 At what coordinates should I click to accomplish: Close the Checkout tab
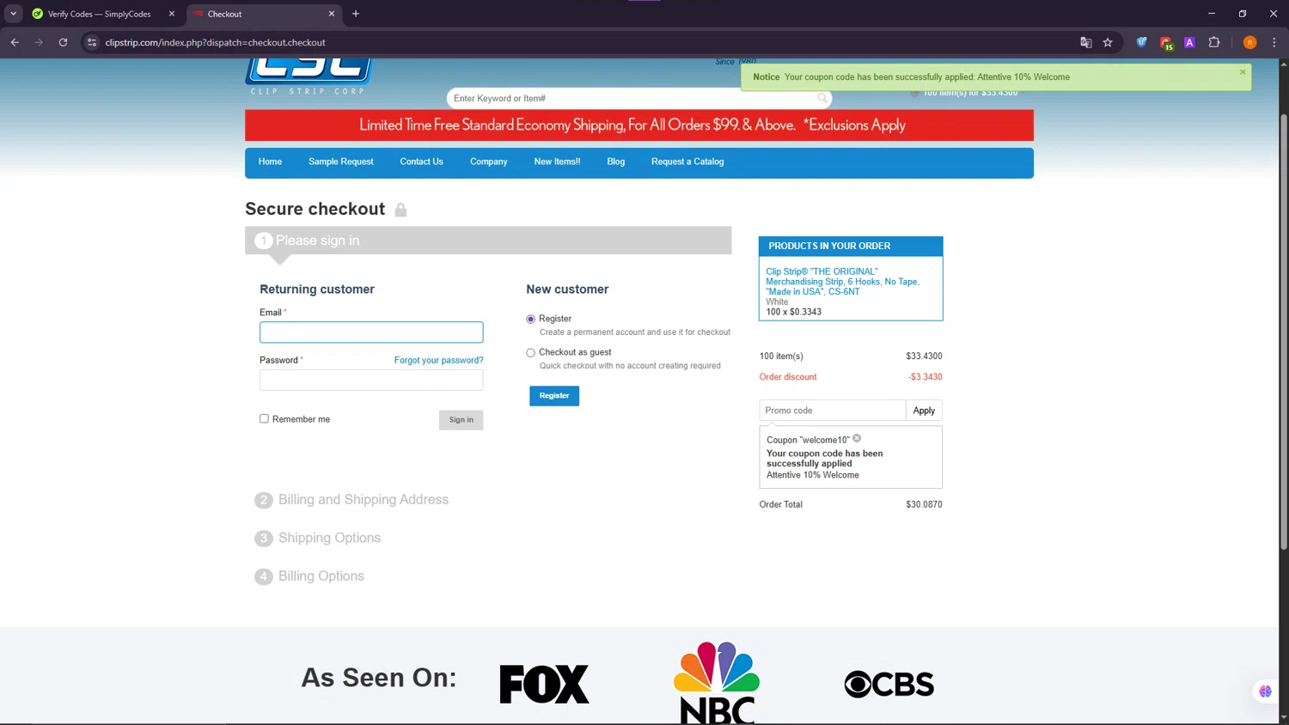coord(332,14)
